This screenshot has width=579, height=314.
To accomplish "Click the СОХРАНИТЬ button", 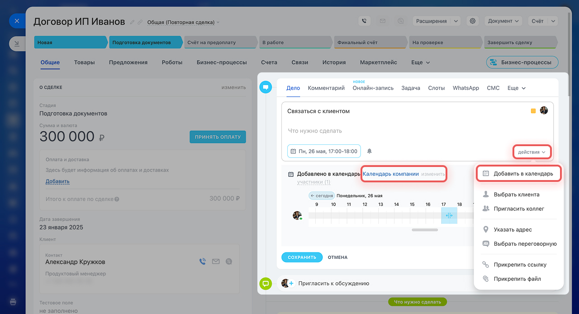I will pyautogui.click(x=302, y=257).
